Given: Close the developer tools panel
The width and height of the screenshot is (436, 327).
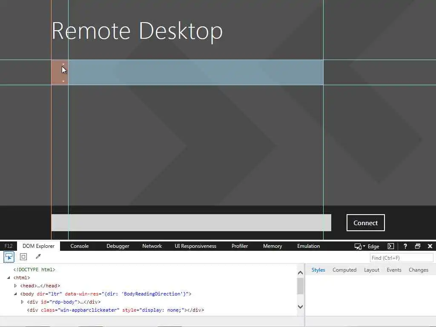Looking at the screenshot, I should pyautogui.click(x=430, y=246).
